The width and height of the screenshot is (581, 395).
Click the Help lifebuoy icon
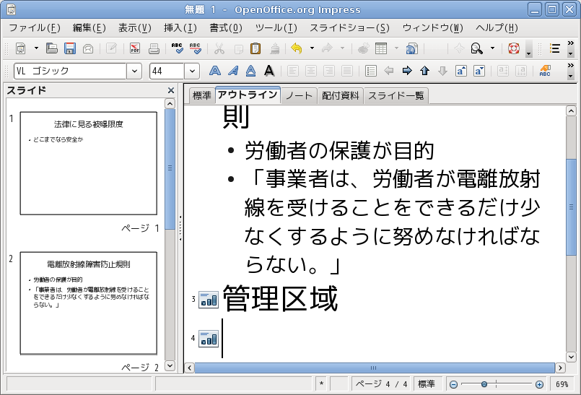click(514, 48)
